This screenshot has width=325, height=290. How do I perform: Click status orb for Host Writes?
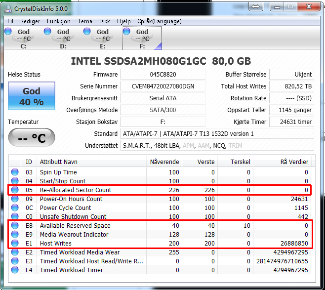tap(15, 243)
